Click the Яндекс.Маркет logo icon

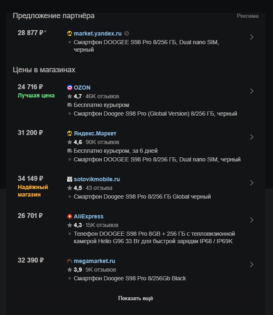[69, 133]
